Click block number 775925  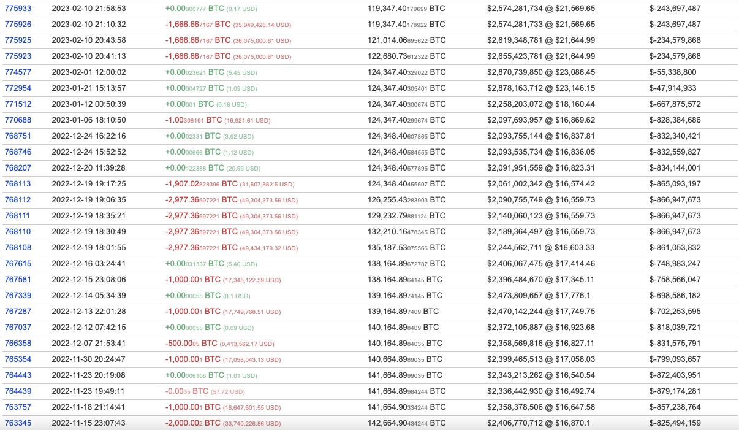click(18, 40)
